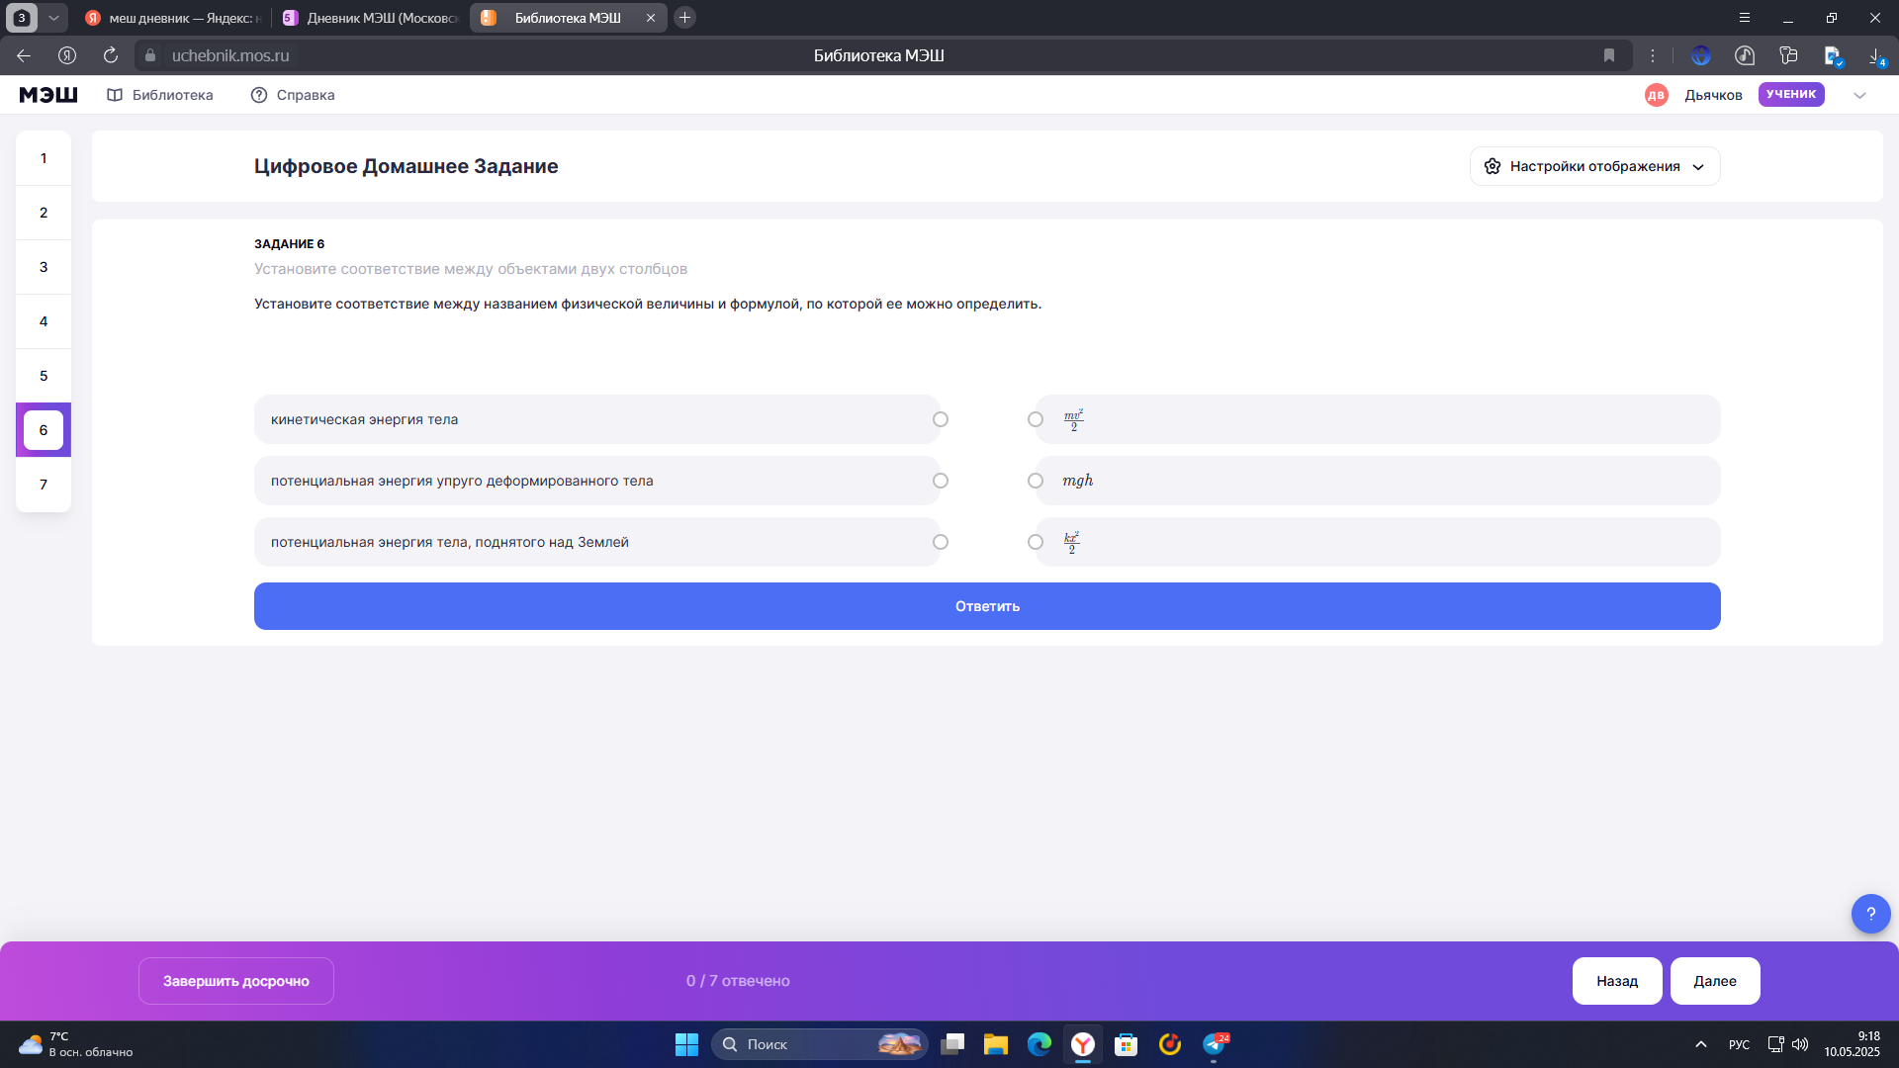Select radio for упруго деформированного тела
Viewport: 1899px width, 1068px height.
coord(941,481)
